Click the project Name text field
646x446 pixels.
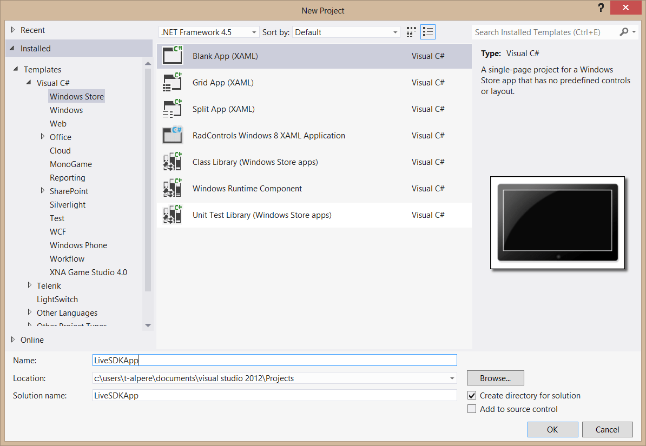tap(275, 360)
